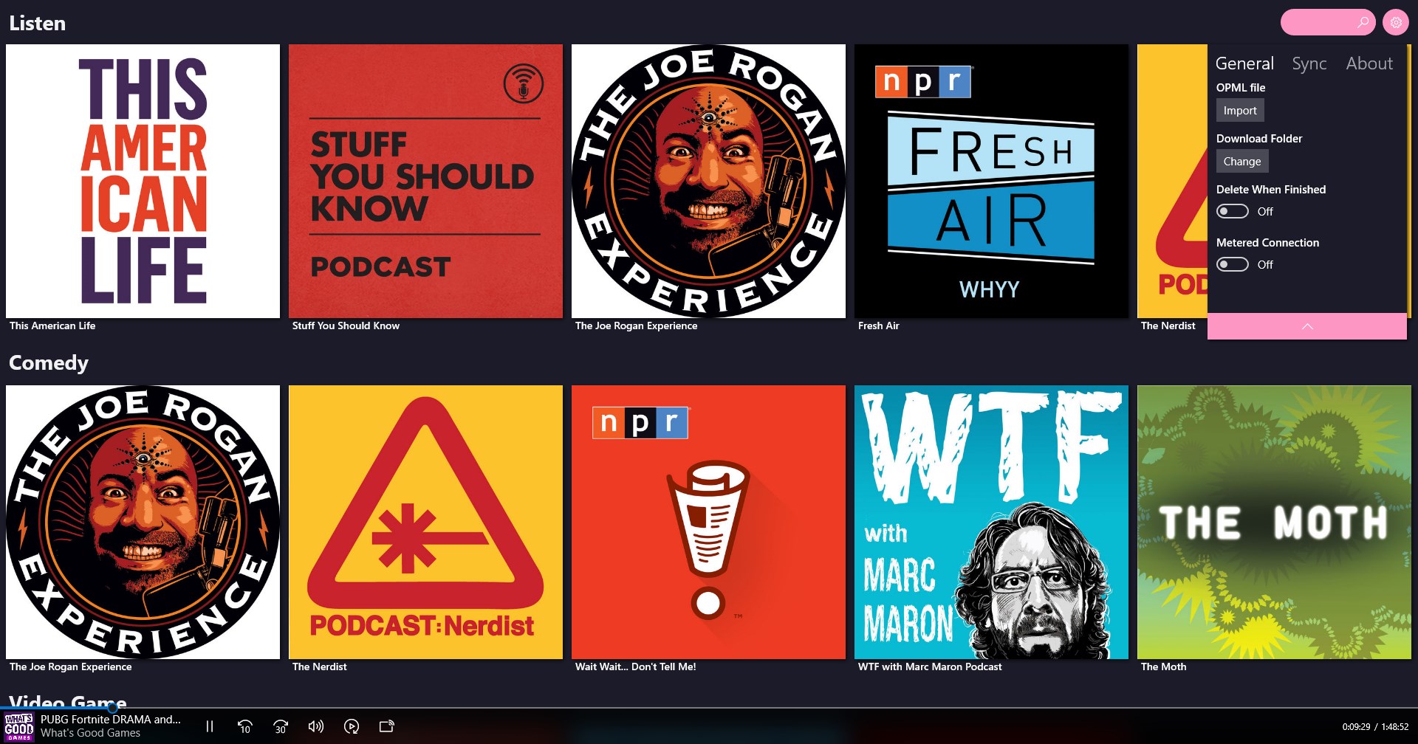Click the "Fresh Air" caption text
The height and width of the screenshot is (744, 1418).
point(879,325)
